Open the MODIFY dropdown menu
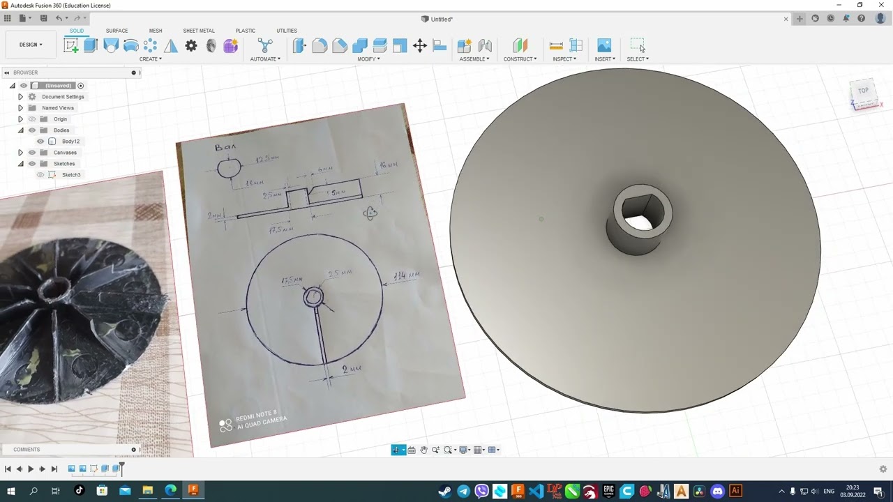This screenshot has height=502, width=893. (x=369, y=59)
